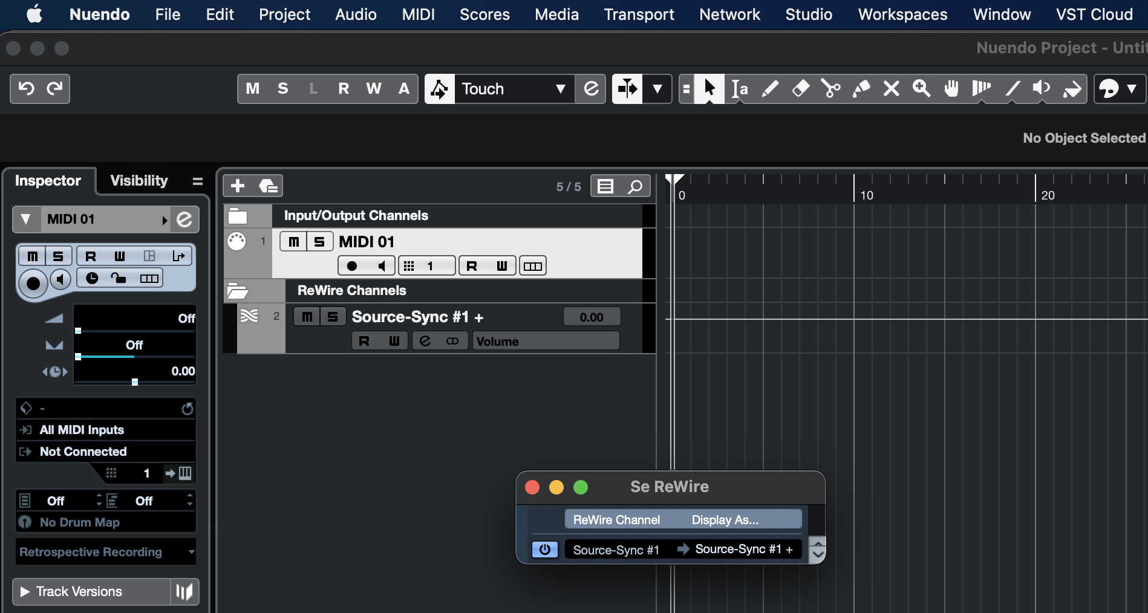Toggle the Source-Sync #1 power button
1148x613 pixels.
(x=544, y=550)
